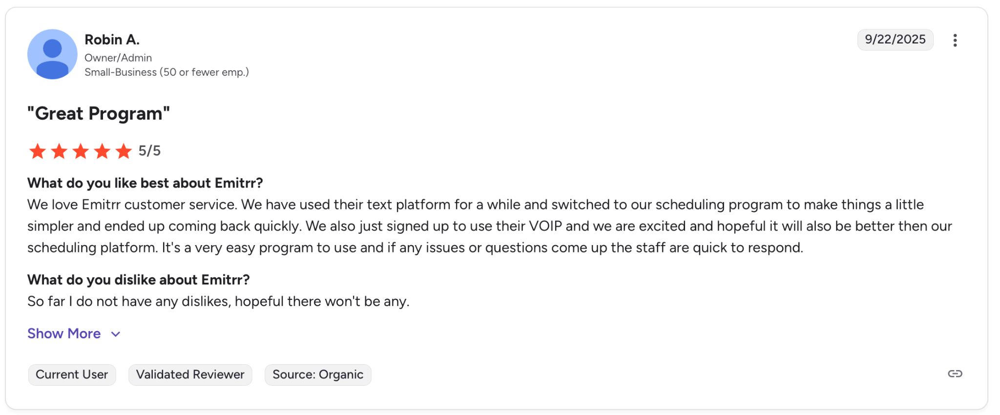Click Robin A.'s profile avatar icon
The height and width of the screenshot is (415, 1000).
pos(52,54)
